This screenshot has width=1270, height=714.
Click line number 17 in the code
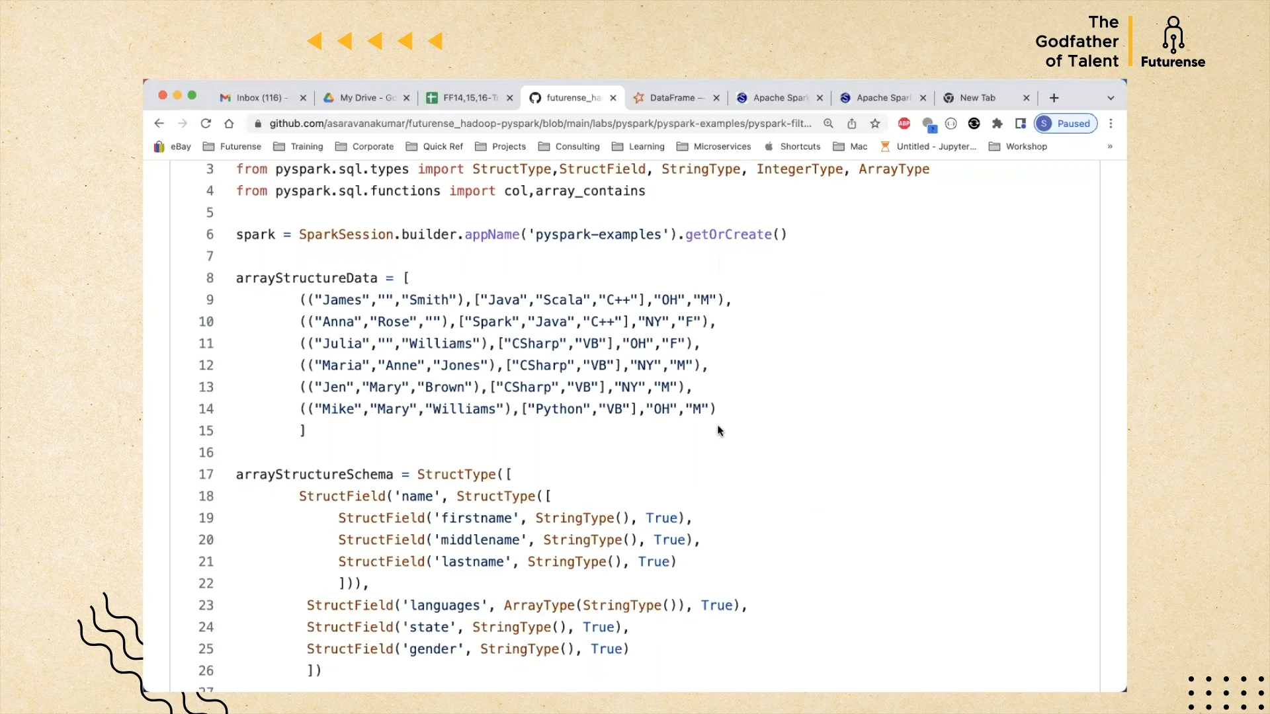(206, 475)
